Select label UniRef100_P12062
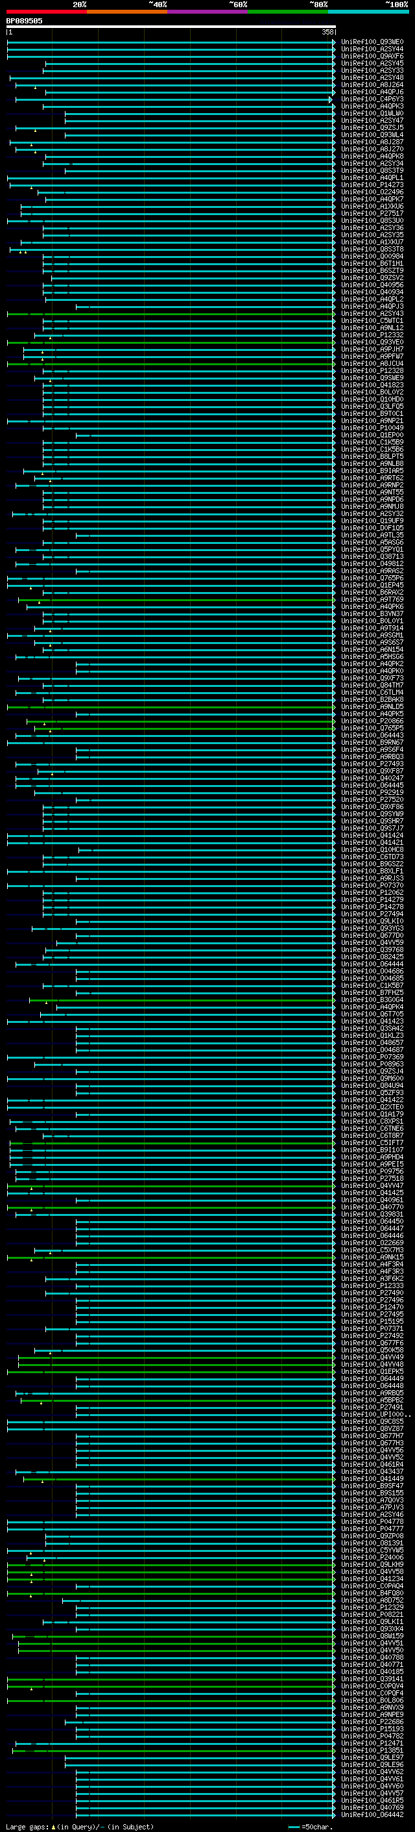This screenshot has height=1832, width=415. coord(372,893)
